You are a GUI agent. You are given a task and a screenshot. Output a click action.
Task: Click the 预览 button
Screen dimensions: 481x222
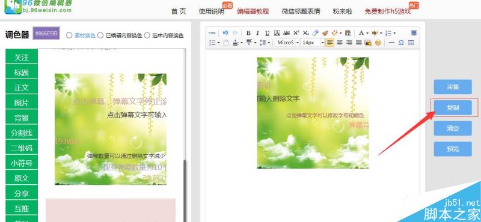point(453,149)
